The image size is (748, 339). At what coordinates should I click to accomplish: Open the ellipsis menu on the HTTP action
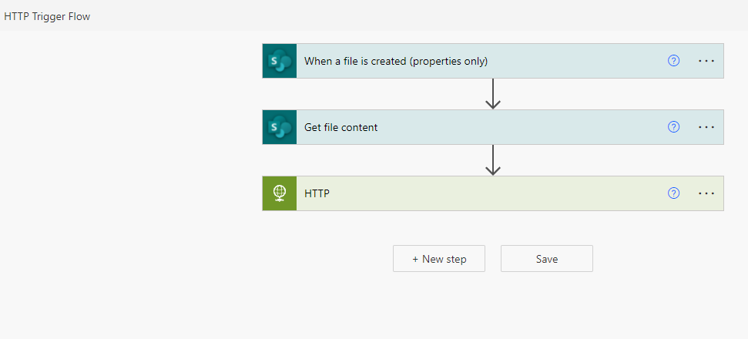[x=706, y=193]
